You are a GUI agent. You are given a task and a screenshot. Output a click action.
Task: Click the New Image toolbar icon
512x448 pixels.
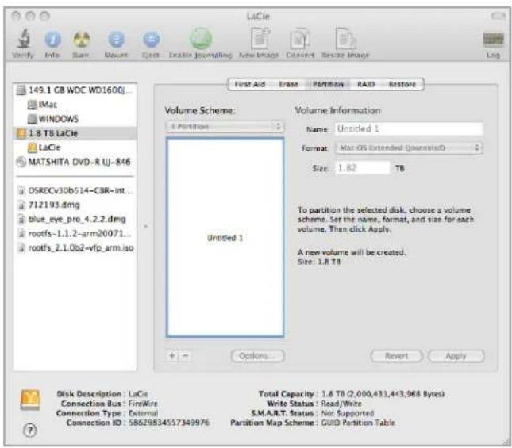260,39
